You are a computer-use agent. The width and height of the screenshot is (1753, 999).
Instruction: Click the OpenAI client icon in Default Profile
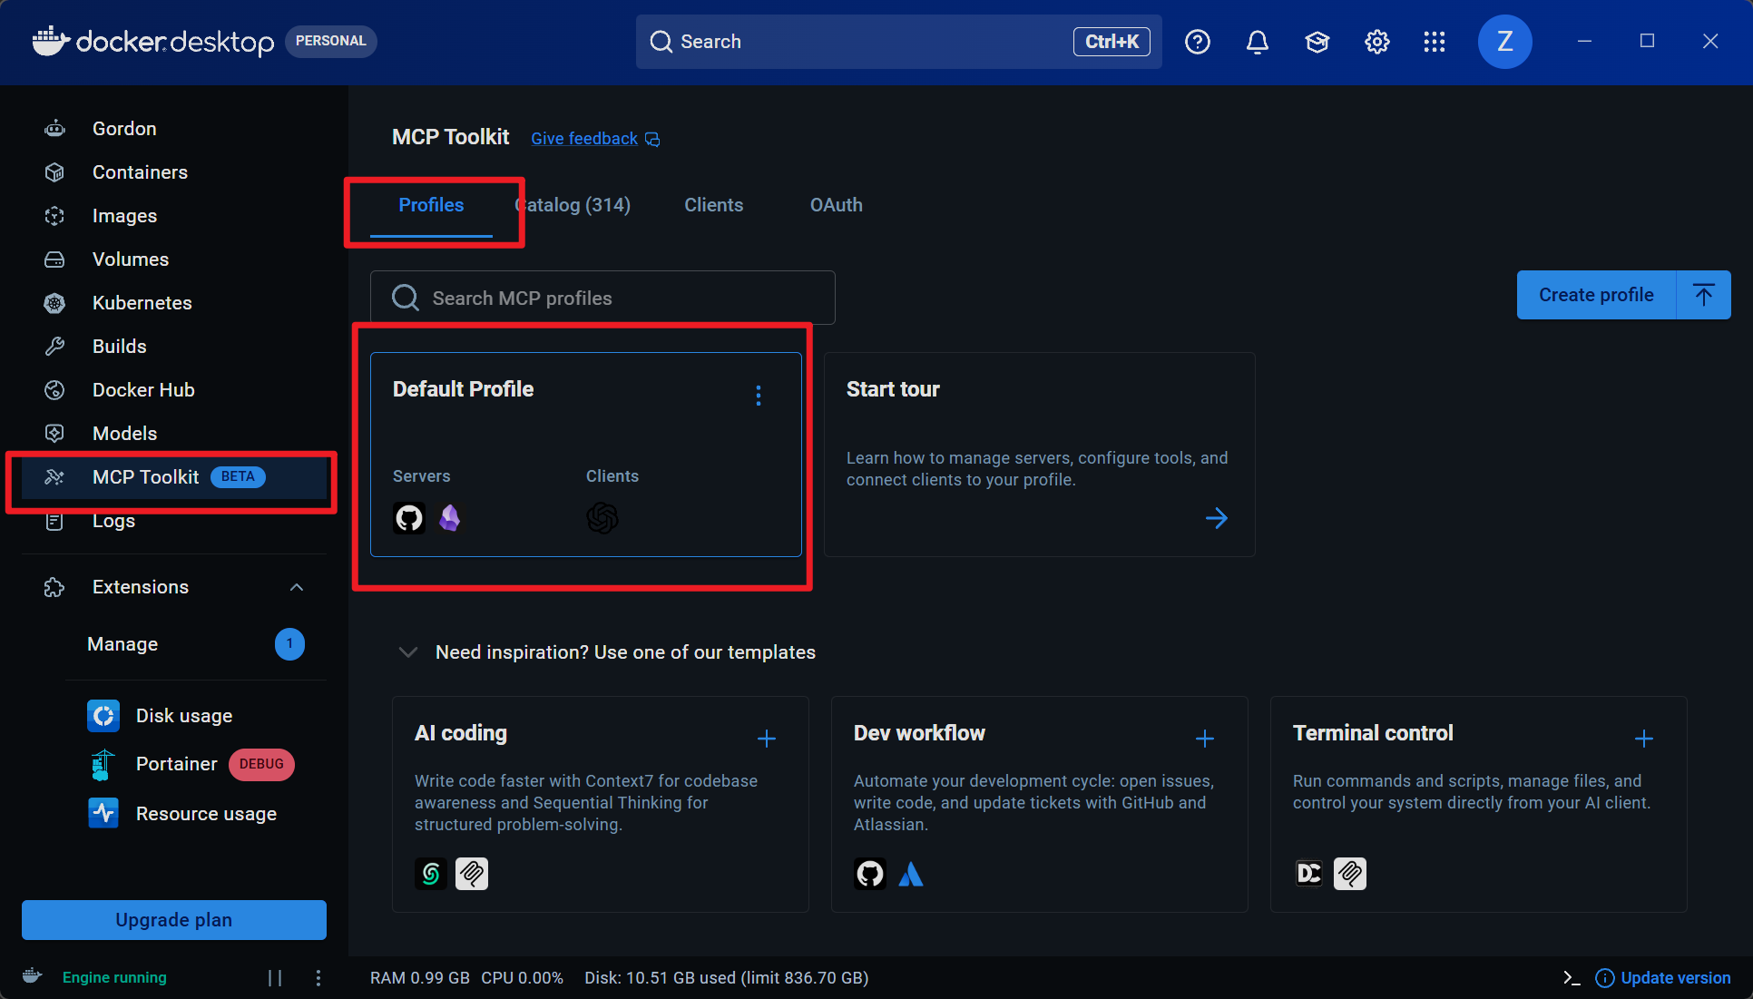pyautogui.click(x=602, y=518)
